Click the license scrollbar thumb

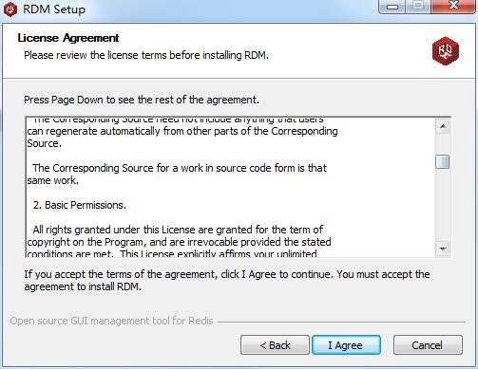[x=443, y=162]
